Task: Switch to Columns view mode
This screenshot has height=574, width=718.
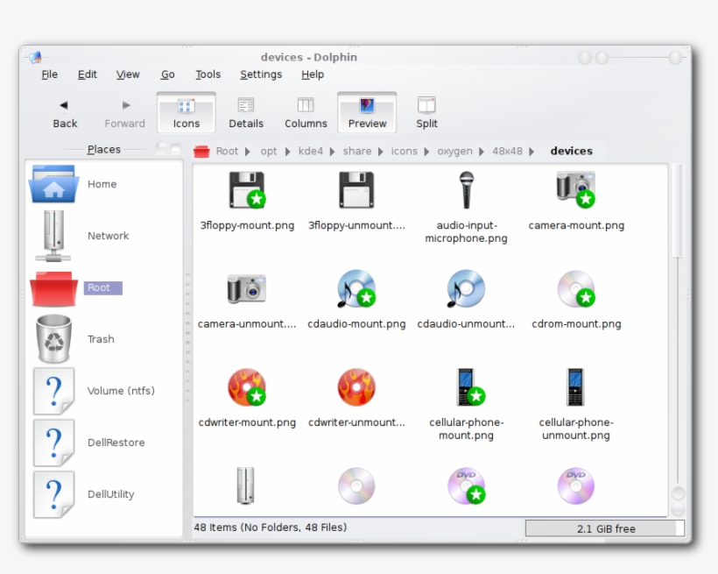Action: point(306,112)
